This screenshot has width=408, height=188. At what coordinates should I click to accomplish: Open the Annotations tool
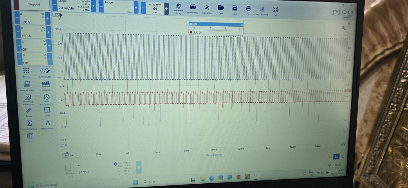45,73
